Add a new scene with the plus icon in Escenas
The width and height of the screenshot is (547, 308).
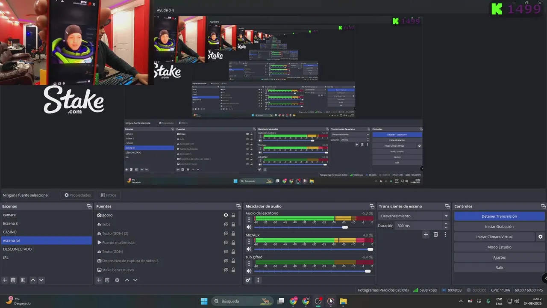5,280
